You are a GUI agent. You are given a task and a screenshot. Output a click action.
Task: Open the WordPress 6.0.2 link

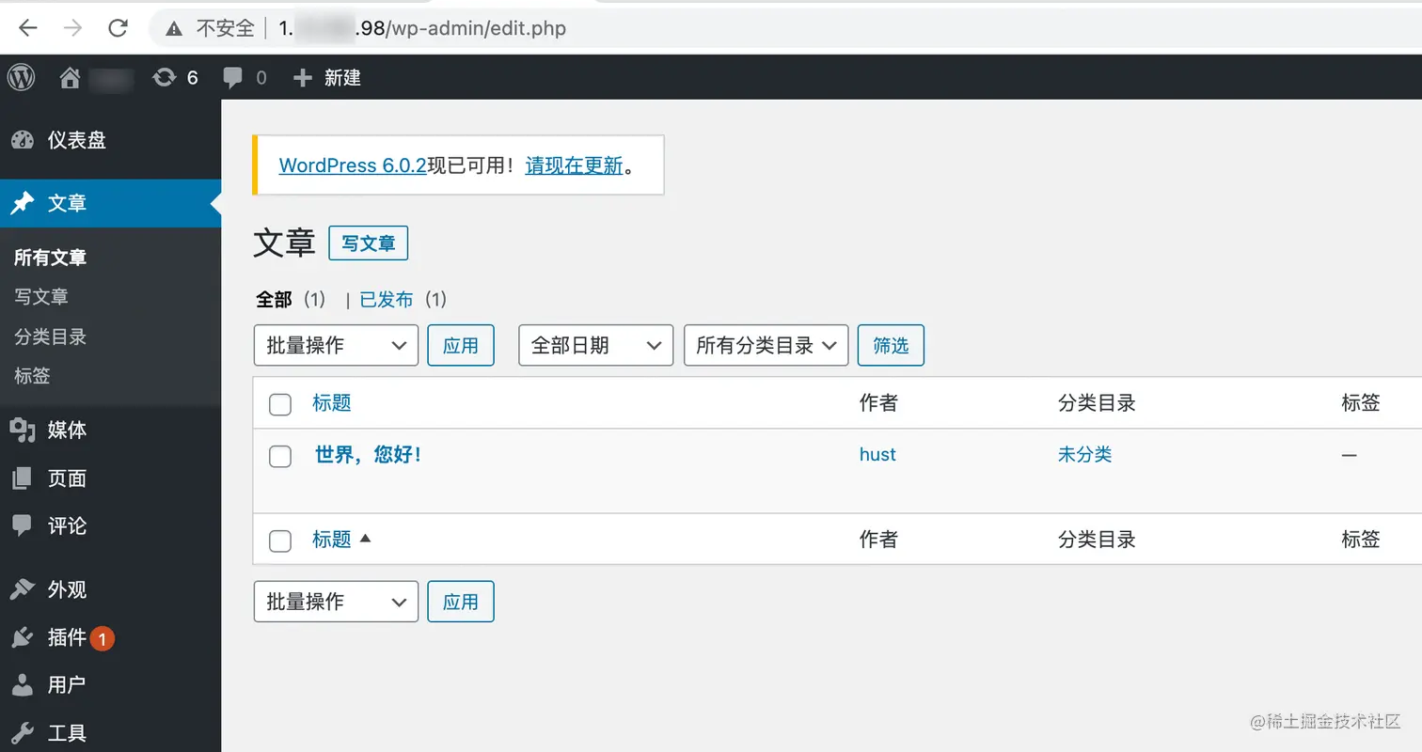tap(353, 165)
